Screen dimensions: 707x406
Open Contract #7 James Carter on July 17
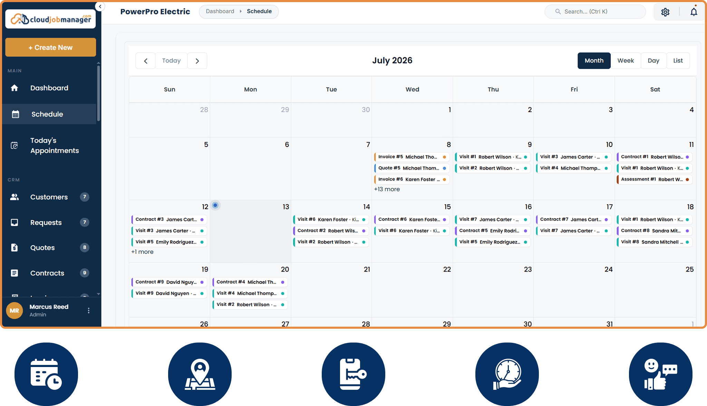574,219
